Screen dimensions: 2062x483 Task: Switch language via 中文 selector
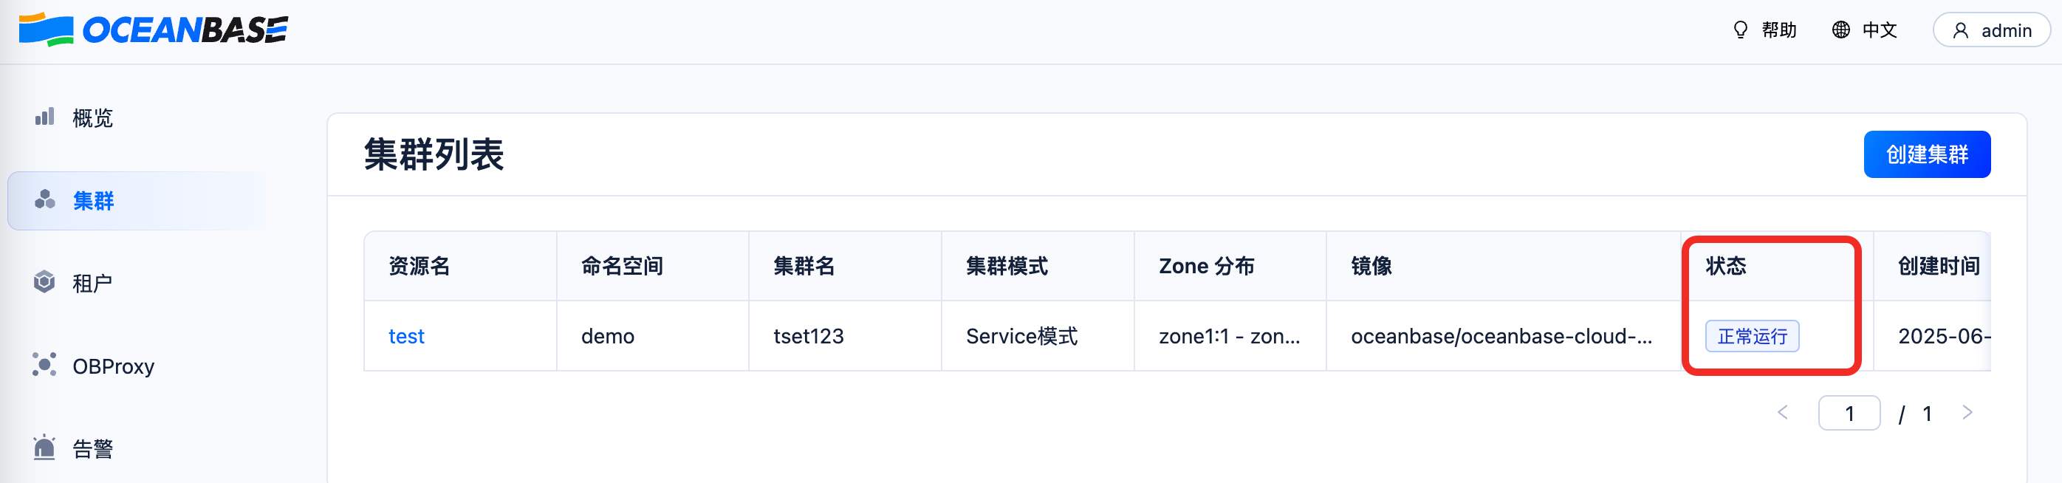1879,30
